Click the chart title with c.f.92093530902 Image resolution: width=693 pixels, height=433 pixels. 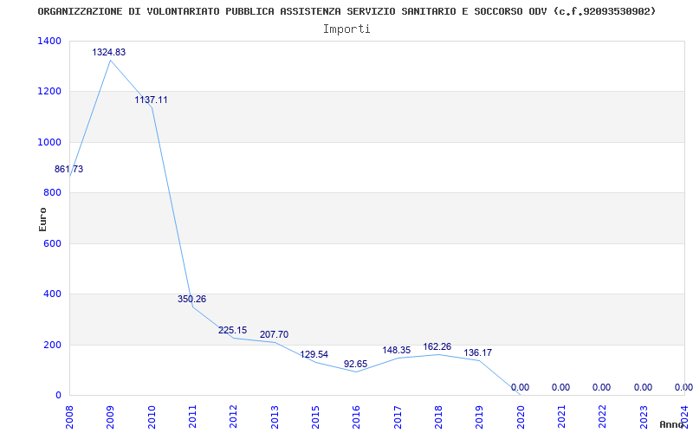346,11
